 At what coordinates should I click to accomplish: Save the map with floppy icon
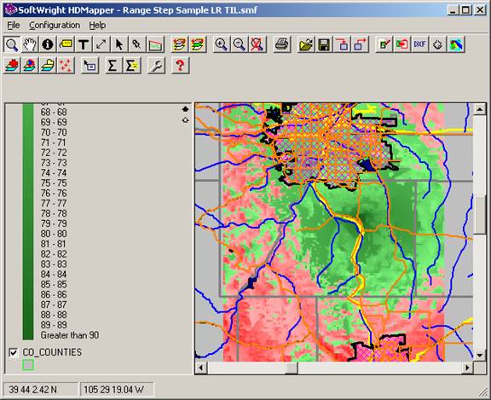click(x=324, y=44)
